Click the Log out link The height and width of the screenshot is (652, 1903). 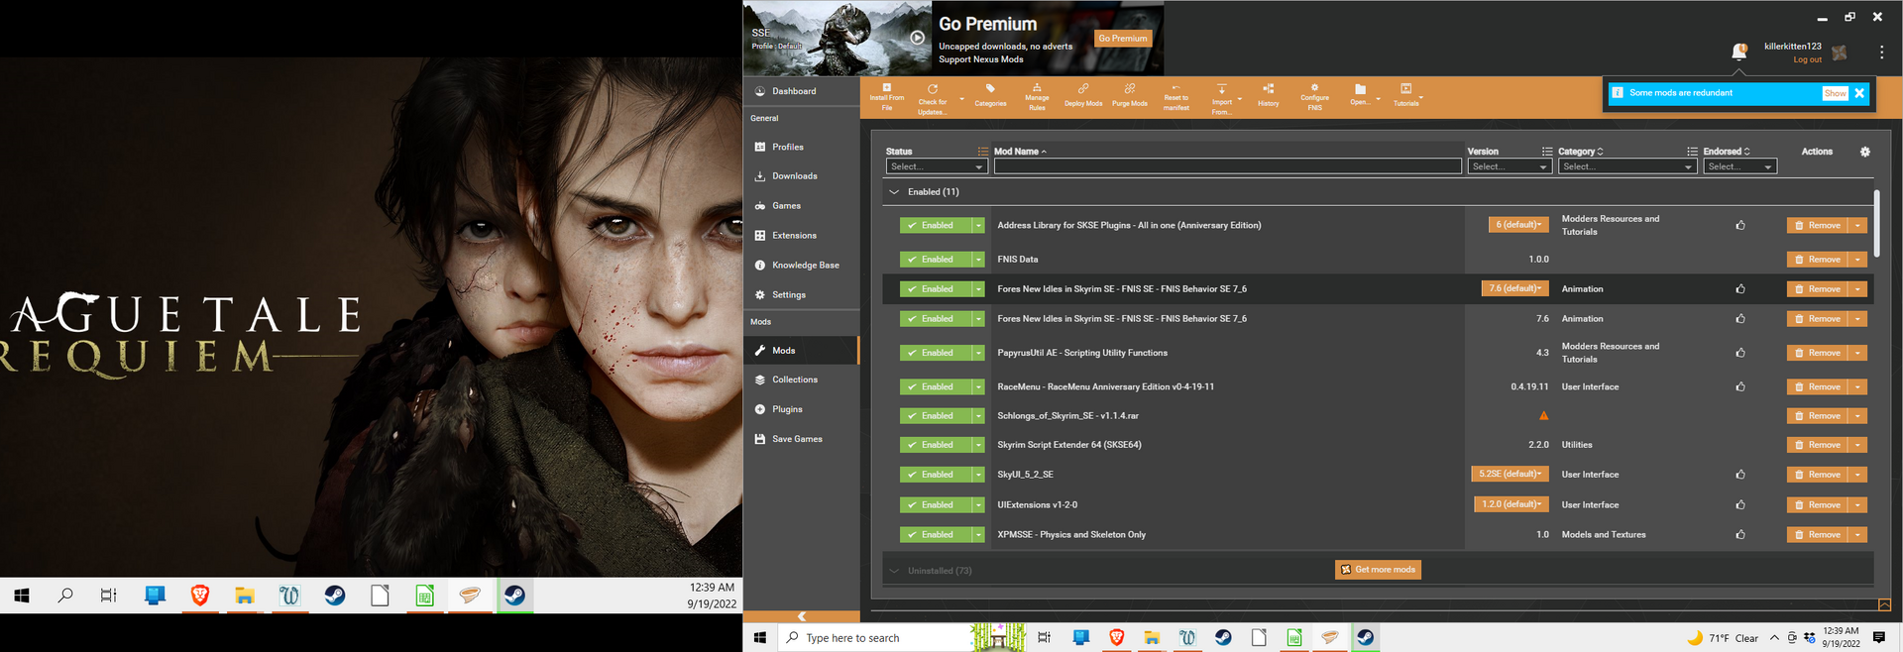1807,59
